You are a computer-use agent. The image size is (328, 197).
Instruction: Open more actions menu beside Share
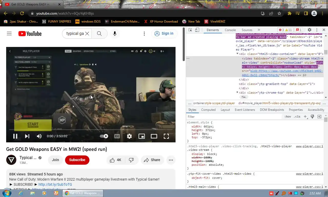point(171,160)
